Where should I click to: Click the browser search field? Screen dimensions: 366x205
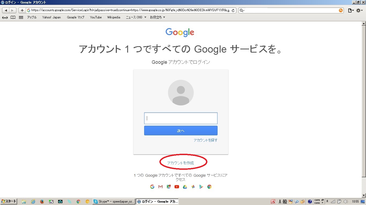point(291,10)
